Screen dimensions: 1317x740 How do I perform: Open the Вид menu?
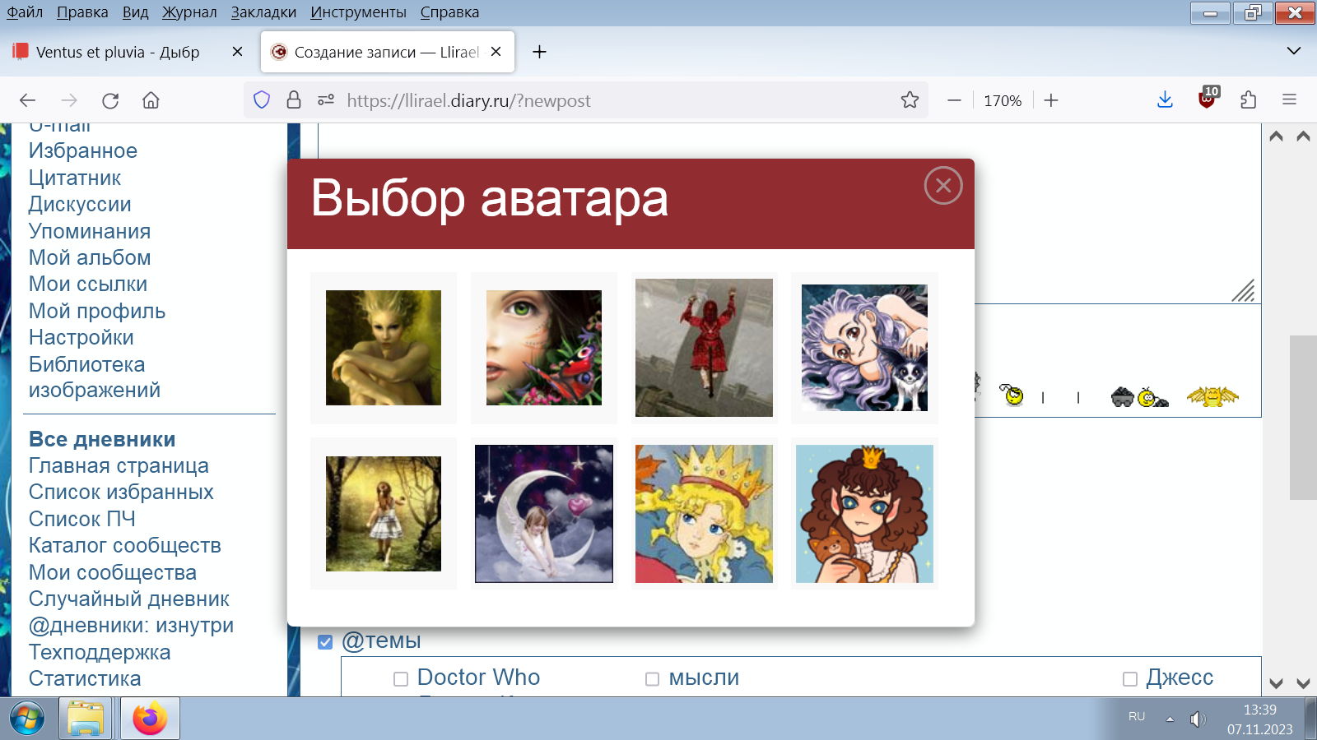(x=135, y=12)
